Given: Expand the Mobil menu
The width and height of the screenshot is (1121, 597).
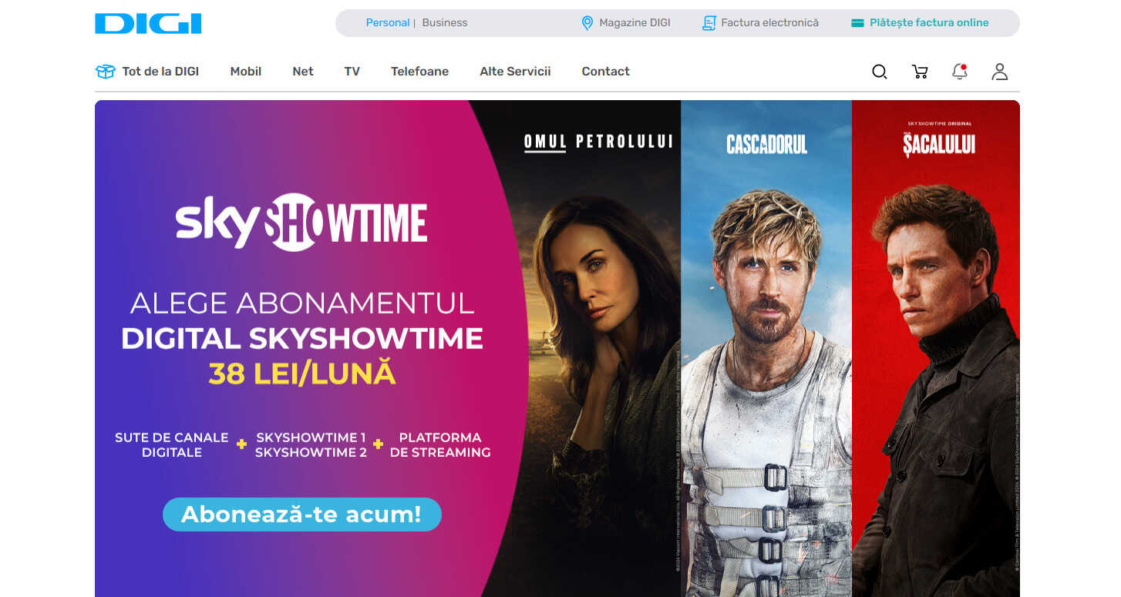Looking at the screenshot, I should 246,71.
